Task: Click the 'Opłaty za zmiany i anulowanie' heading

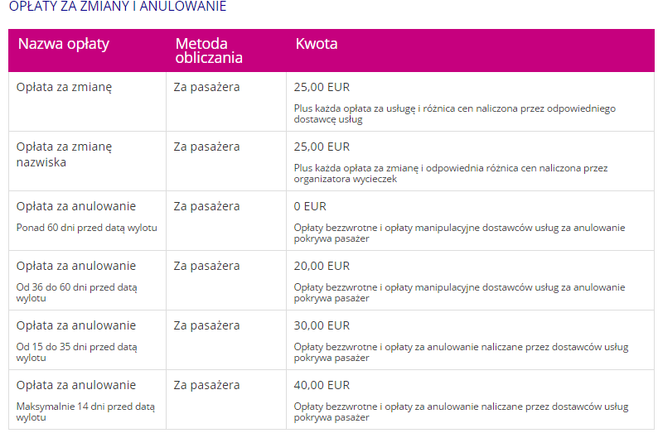Action: click(x=118, y=7)
